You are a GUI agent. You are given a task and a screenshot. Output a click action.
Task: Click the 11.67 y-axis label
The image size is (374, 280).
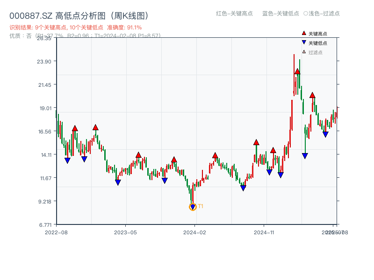45,178
